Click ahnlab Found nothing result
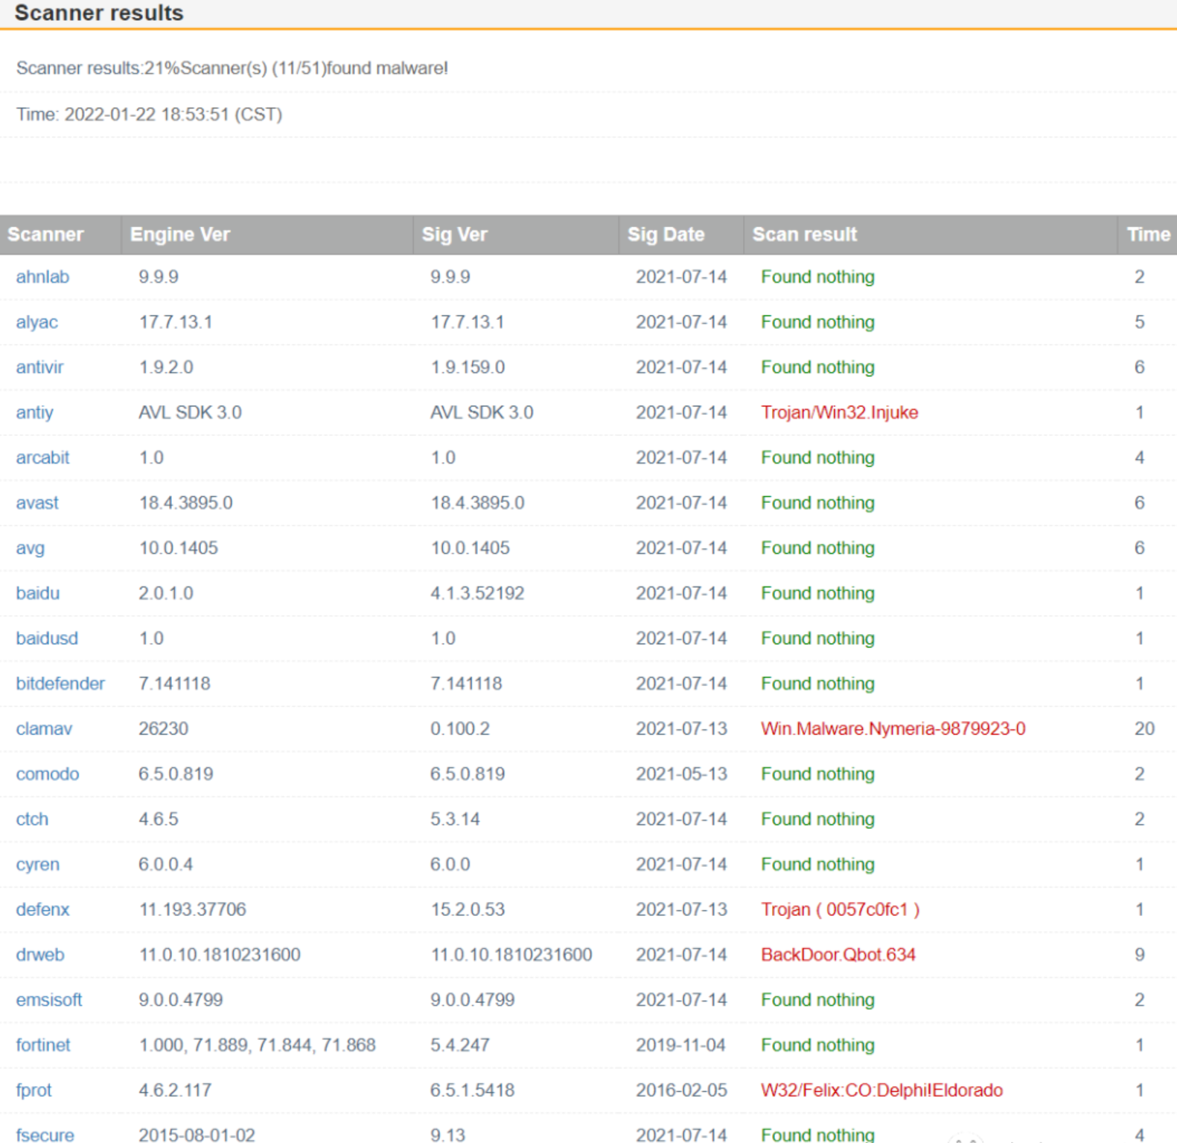Screen dimensions: 1177x1143 click(817, 277)
